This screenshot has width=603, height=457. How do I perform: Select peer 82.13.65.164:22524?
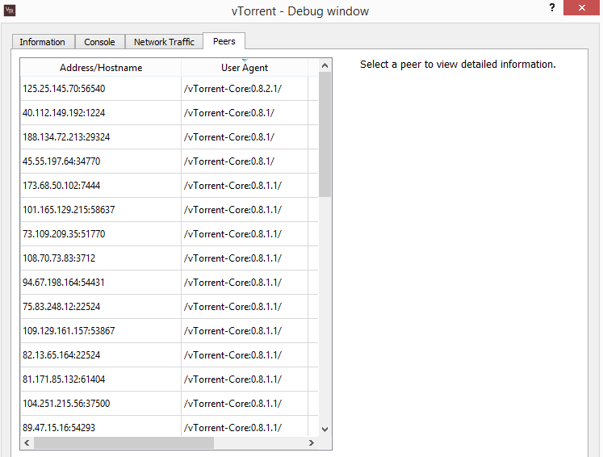[101, 355]
